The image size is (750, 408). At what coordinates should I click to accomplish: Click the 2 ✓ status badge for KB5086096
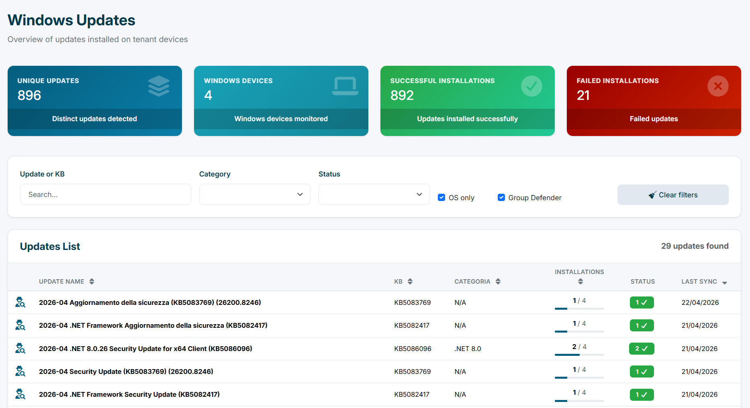point(642,349)
